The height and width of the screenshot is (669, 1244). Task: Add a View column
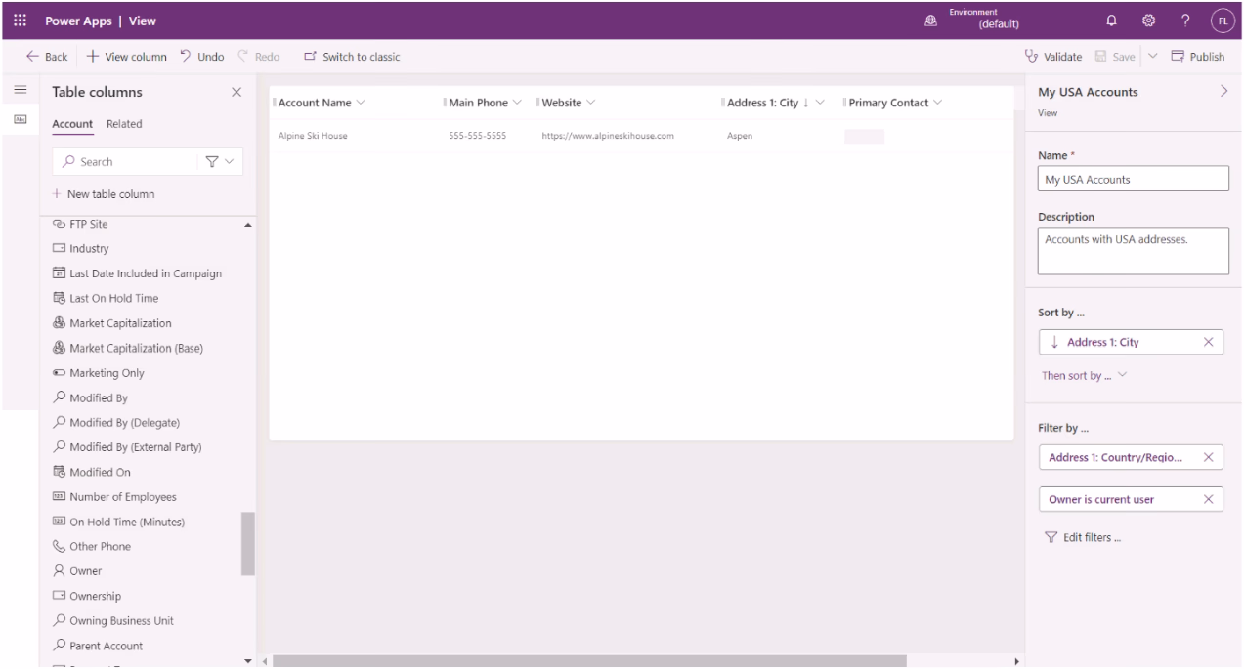click(x=127, y=57)
